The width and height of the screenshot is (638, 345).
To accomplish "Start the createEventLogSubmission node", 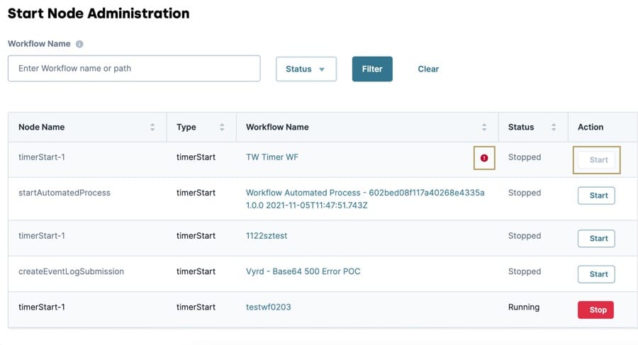I will [596, 274].
